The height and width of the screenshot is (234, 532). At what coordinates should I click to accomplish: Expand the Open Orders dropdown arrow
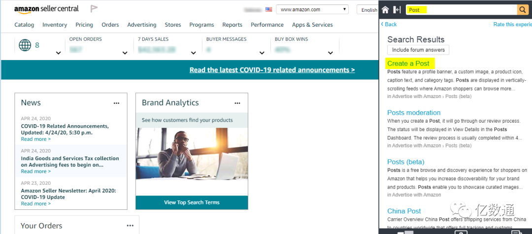pos(125,53)
